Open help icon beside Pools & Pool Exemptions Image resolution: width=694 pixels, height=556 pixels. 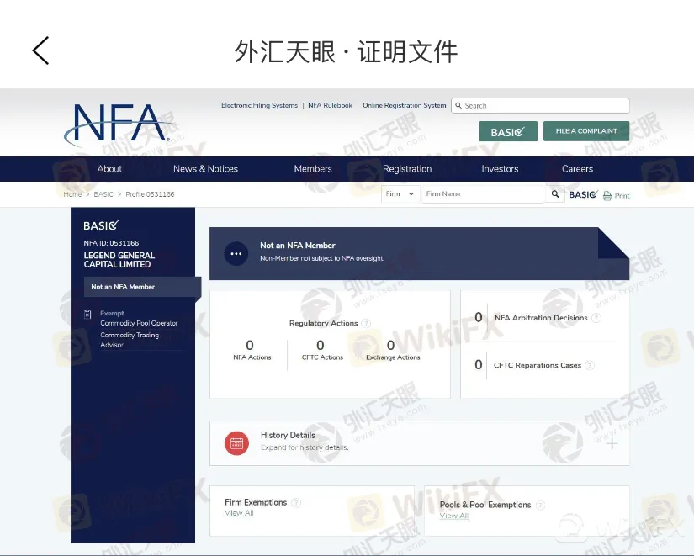pos(540,505)
